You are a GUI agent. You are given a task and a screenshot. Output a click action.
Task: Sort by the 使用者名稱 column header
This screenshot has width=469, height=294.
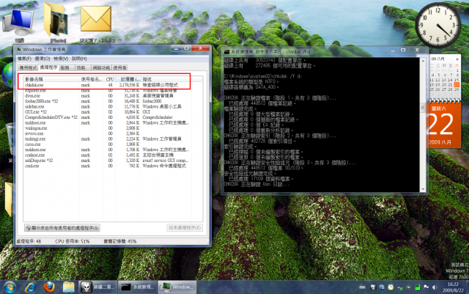(x=92, y=79)
